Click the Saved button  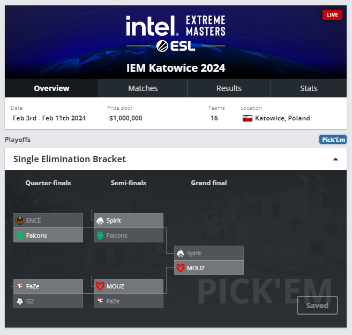click(317, 306)
